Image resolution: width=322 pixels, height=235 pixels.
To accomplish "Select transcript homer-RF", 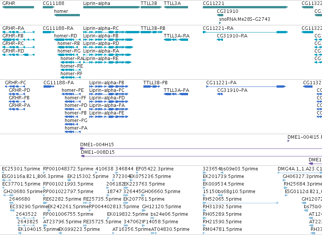I will coord(71,77).
